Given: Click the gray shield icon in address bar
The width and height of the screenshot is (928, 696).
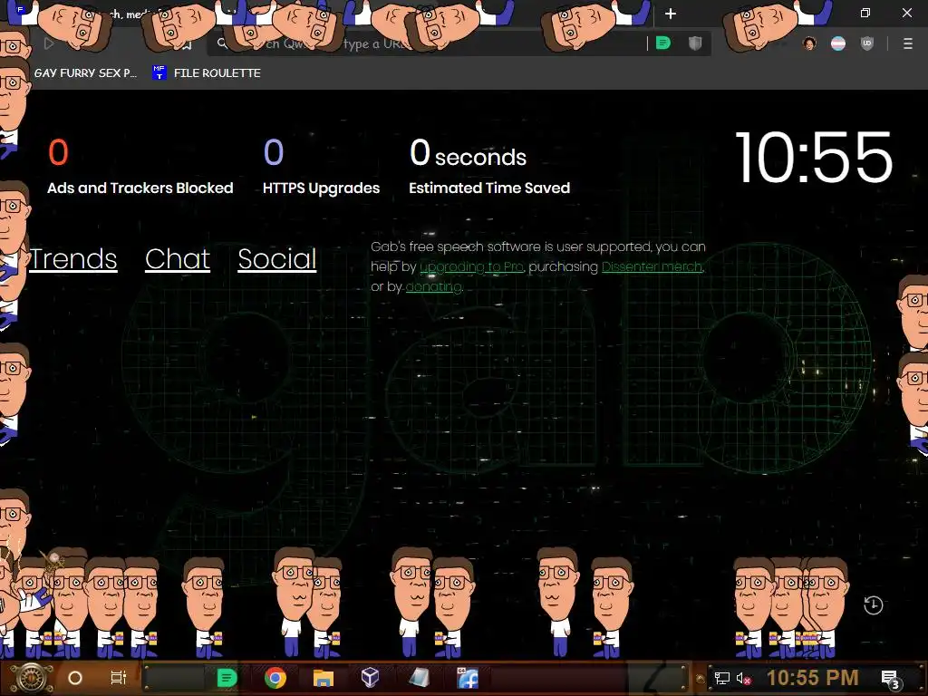Looking at the screenshot, I should pyautogui.click(x=695, y=43).
